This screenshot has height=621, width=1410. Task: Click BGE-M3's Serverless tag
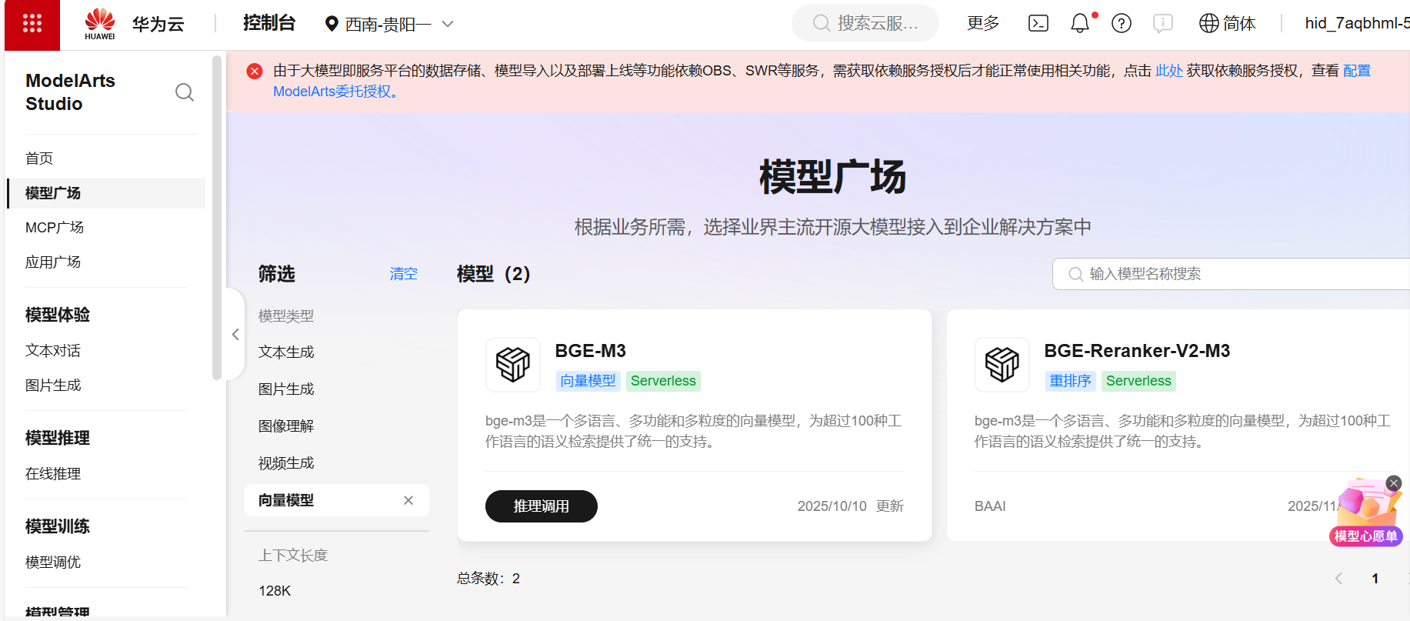663,381
